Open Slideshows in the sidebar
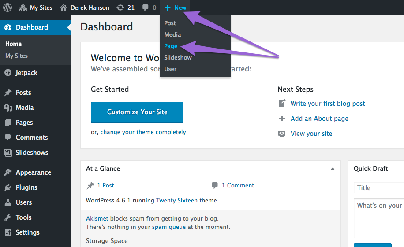The width and height of the screenshot is (404, 247). pos(32,153)
